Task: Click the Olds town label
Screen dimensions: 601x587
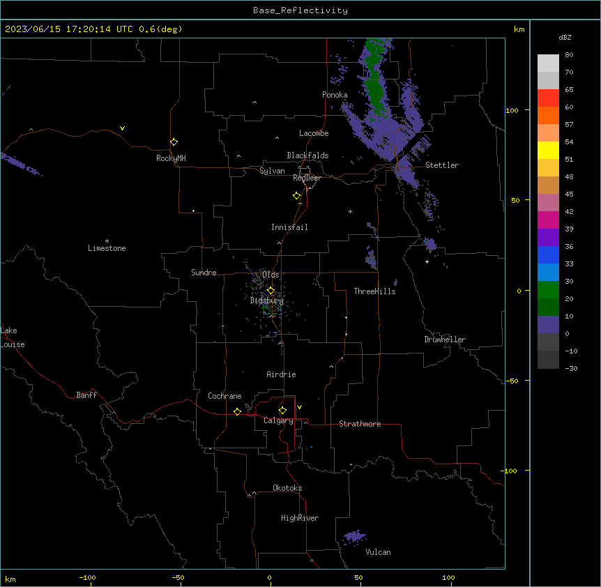Action: [271, 275]
